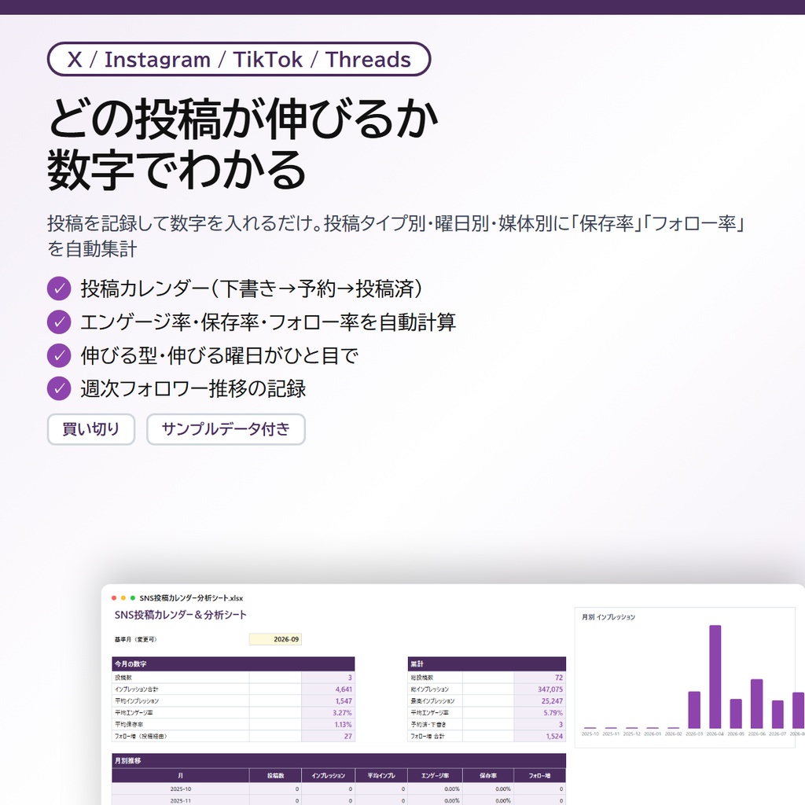Click the 2026-09 基準月 input cell
The height and width of the screenshot is (805, 805).
275,639
